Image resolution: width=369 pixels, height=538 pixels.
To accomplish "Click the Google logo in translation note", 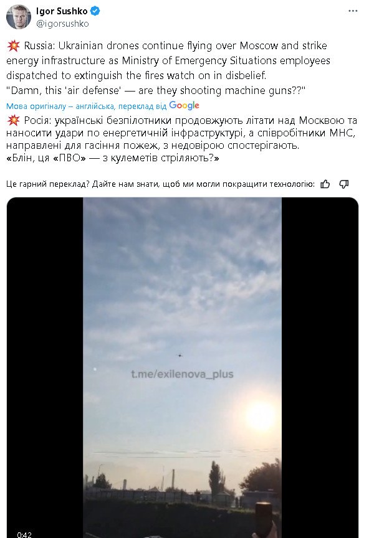I will pos(184,105).
